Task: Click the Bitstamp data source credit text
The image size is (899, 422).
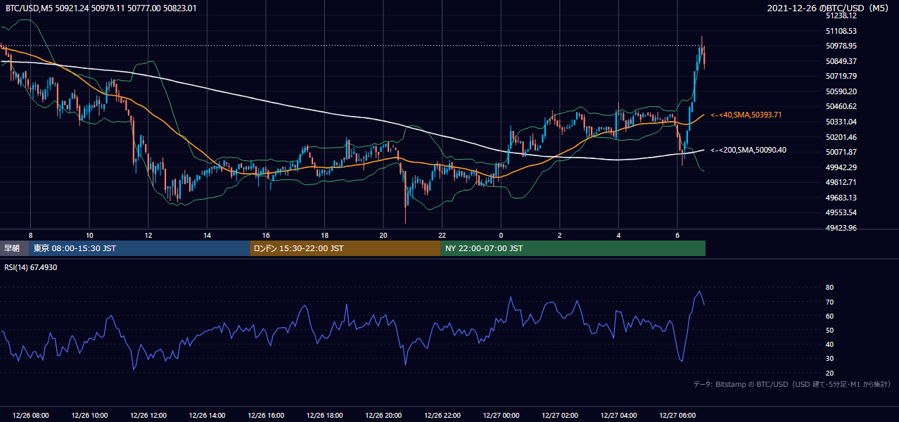Action: [792, 384]
